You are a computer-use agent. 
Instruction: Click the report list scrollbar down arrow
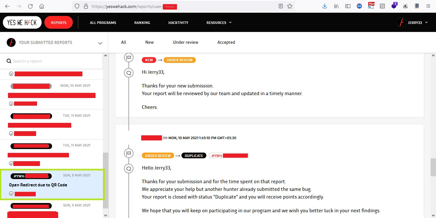[x=106, y=215]
